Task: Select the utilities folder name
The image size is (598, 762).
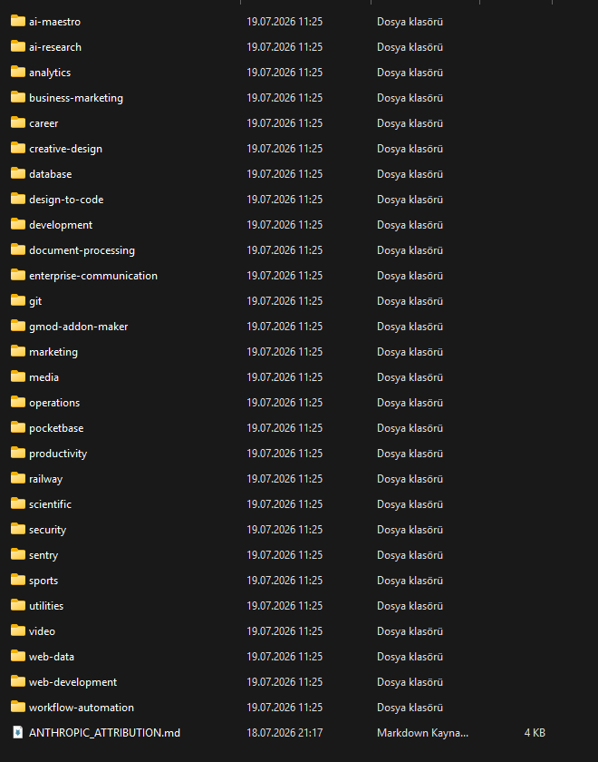Action: click(46, 606)
